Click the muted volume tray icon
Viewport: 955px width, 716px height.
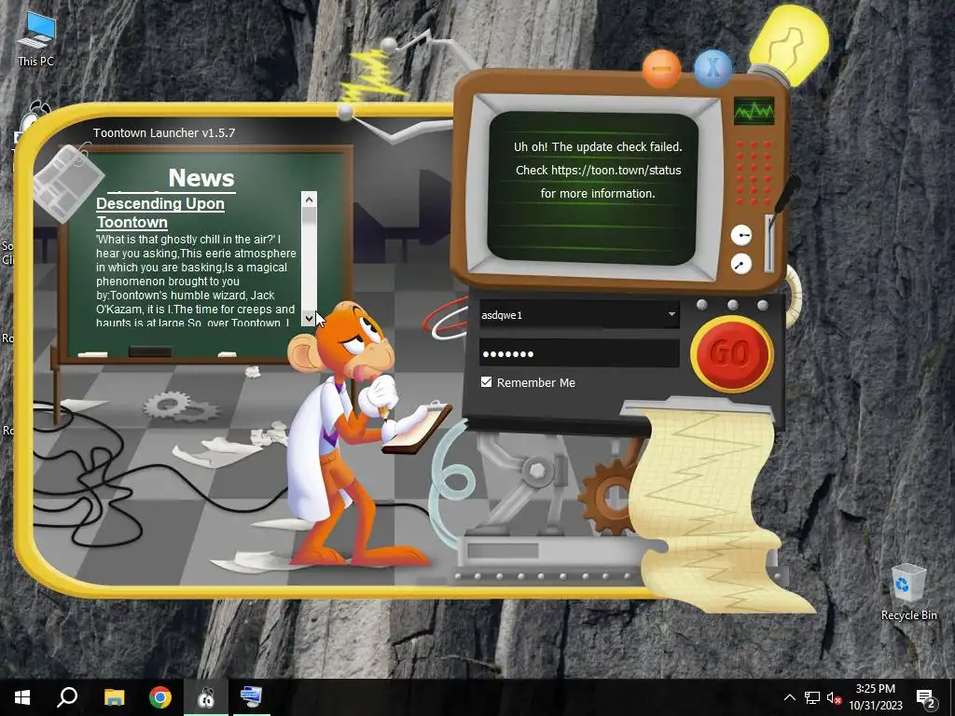coord(834,697)
